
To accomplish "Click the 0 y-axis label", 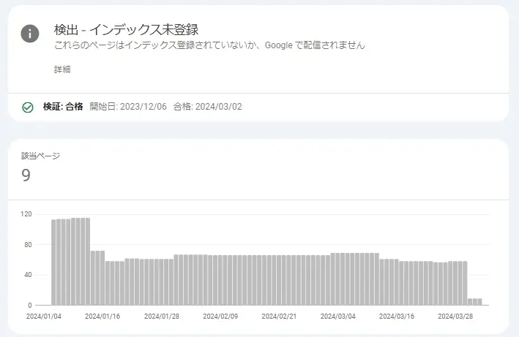I will [30, 306].
